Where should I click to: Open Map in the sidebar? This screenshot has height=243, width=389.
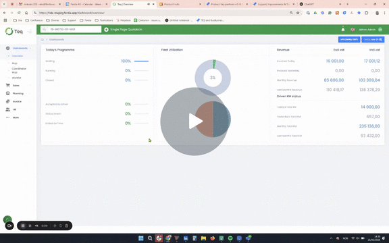point(14,63)
